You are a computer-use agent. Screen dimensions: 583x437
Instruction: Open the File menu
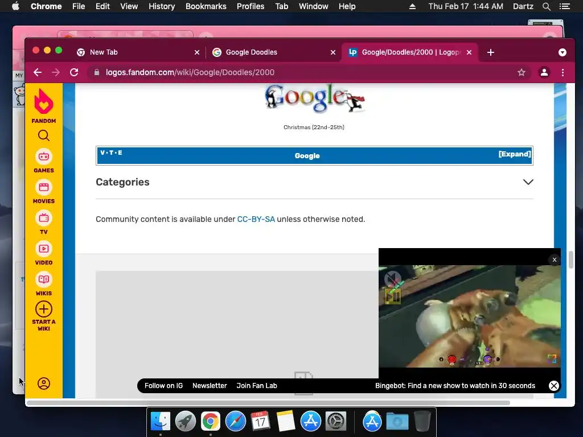coord(79,6)
